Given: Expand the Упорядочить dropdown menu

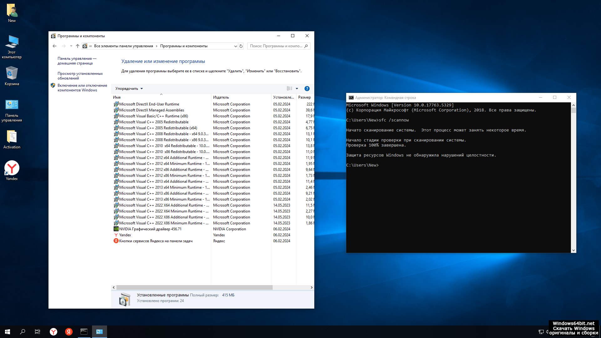Looking at the screenshot, I should 129,89.
